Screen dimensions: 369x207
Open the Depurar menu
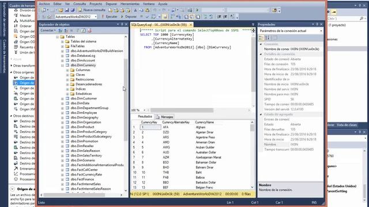pos(111,4)
